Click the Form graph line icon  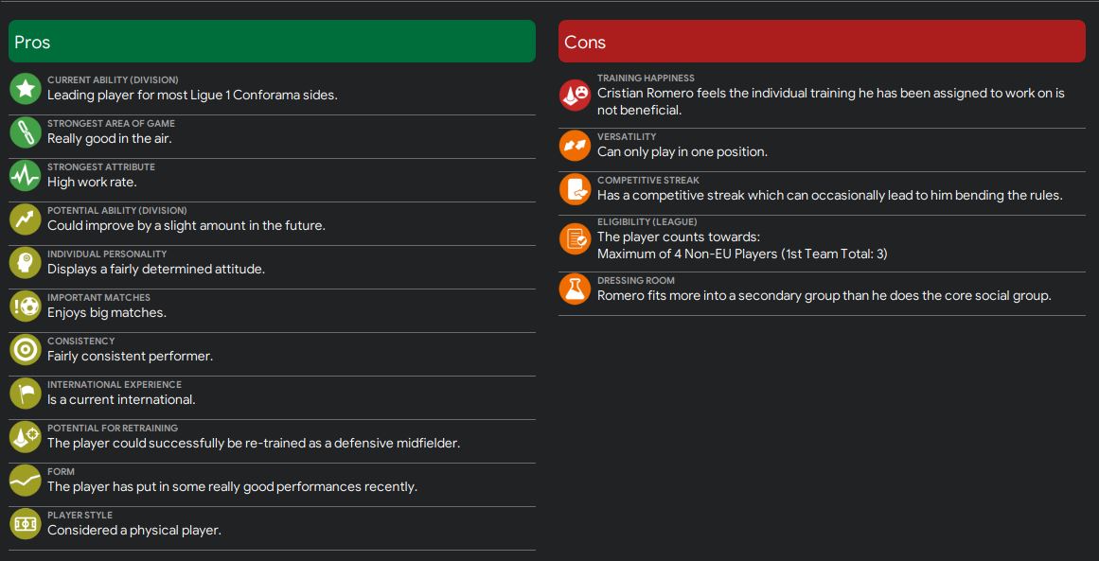[x=26, y=481]
